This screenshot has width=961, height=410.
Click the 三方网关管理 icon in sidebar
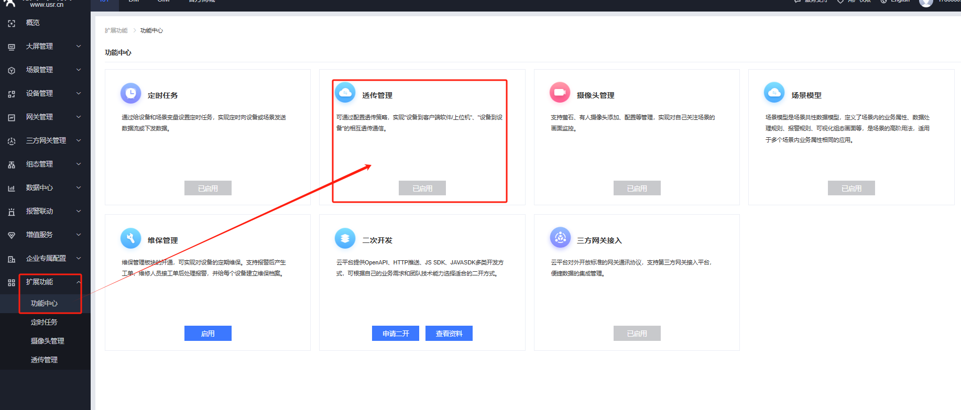pos(12,141)
